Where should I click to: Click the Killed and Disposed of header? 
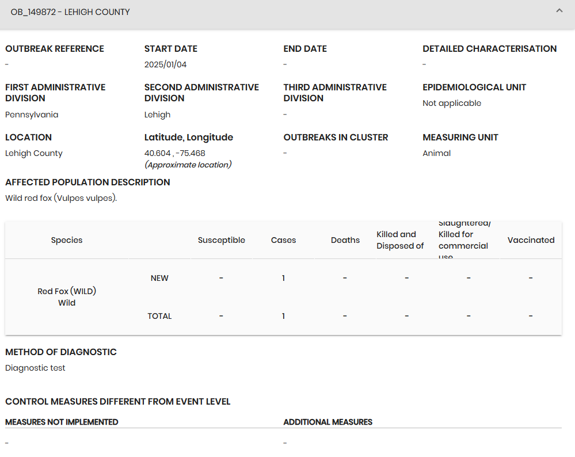(400, 240)
